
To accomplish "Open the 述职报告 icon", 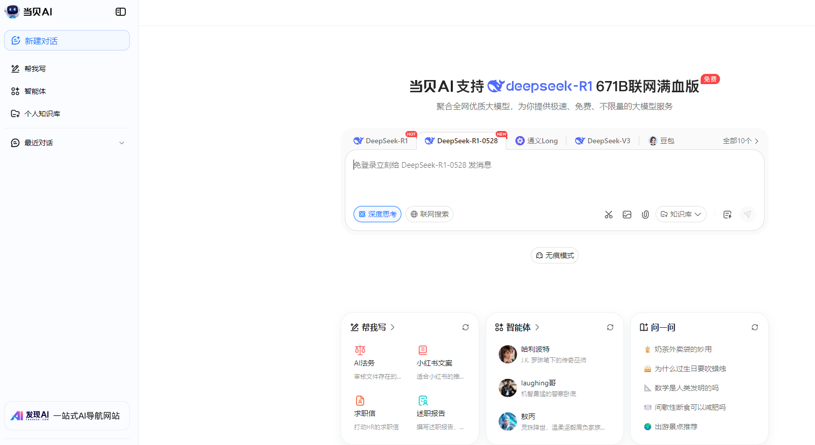I will pos(423,401).
